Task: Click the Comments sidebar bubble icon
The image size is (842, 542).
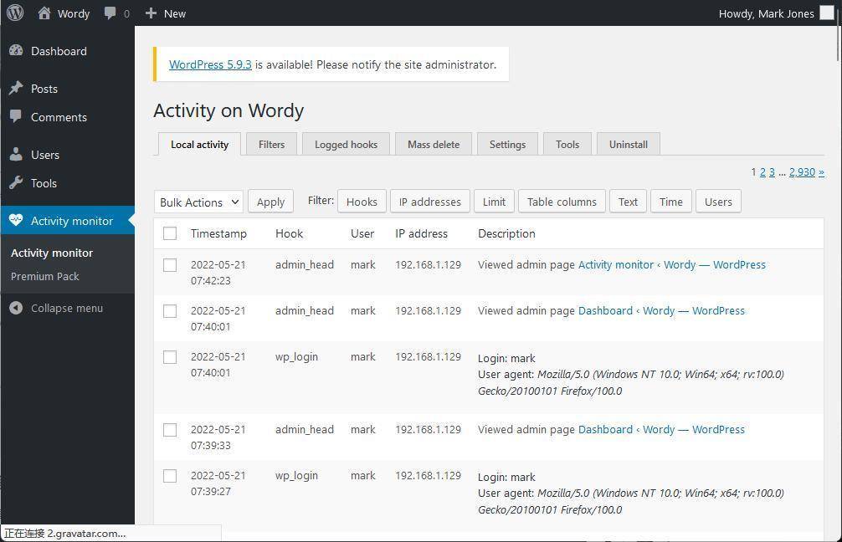Action: tap(16, 116)
